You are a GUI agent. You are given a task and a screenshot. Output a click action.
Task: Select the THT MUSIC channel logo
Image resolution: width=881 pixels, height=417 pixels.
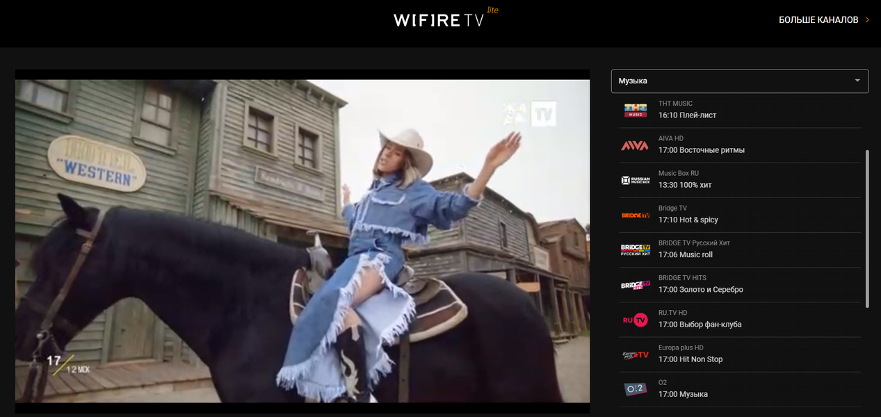(635, 111)
